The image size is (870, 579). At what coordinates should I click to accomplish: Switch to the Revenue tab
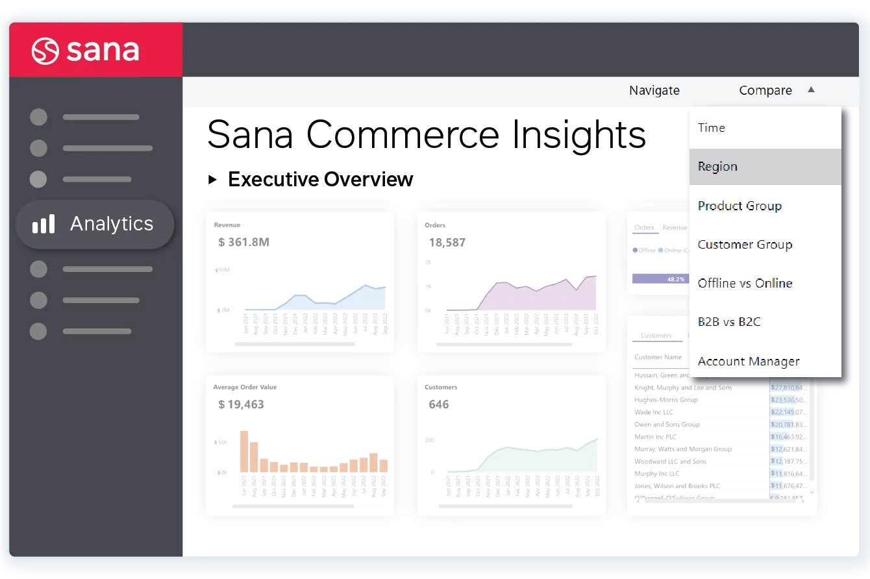click(x=675, y=227)
